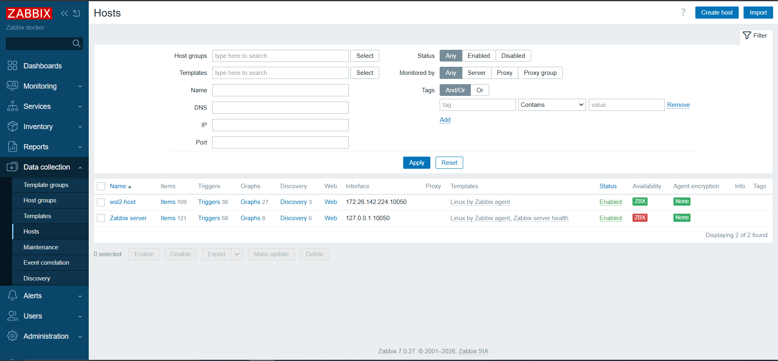
Task: Set Status filter to Disabled
Action: pos(513,56)
